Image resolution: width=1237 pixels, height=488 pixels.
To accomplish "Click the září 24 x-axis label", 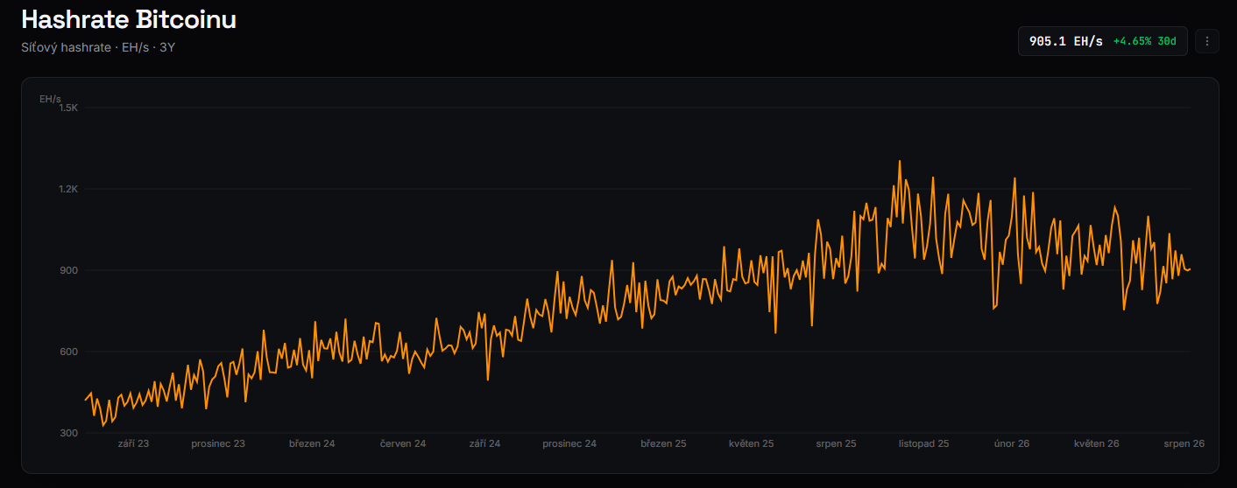I will pos(484,444).
